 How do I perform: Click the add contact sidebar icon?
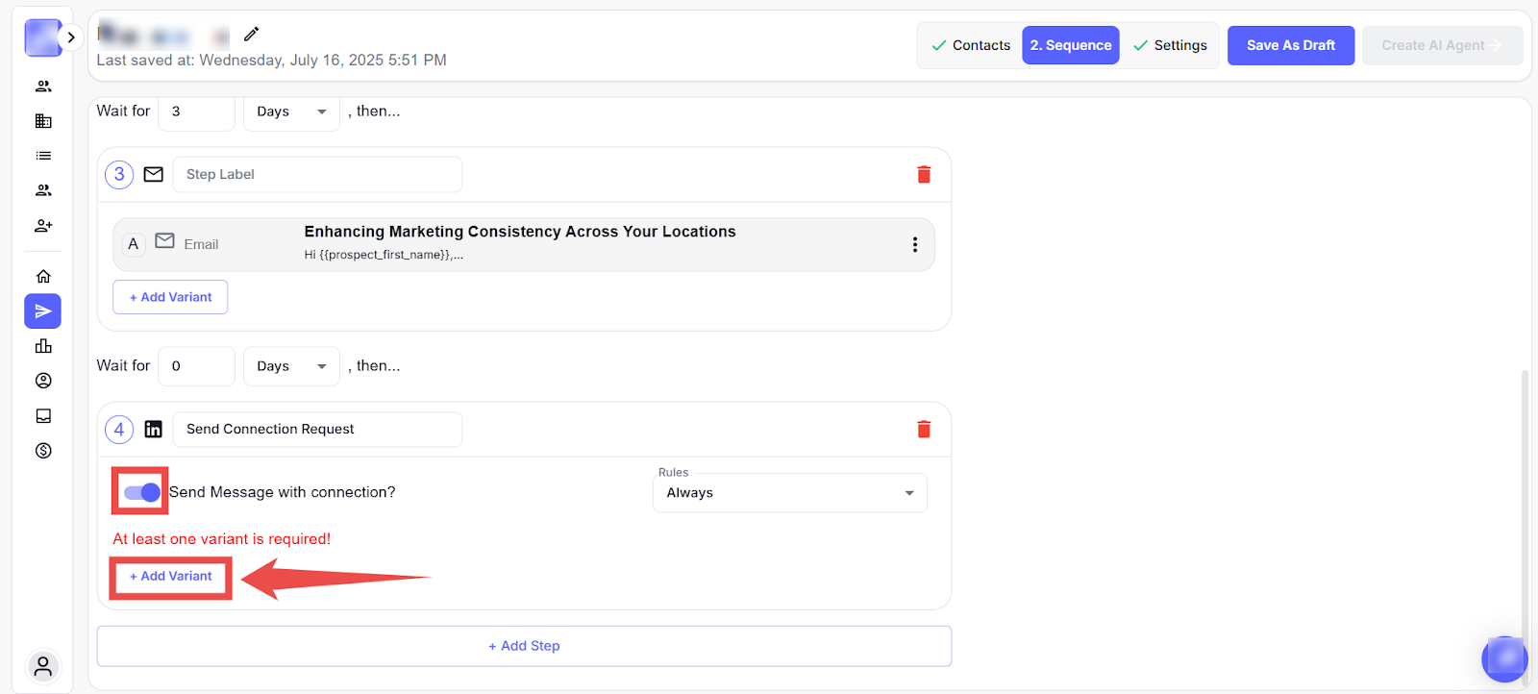(x=43, y=226)
